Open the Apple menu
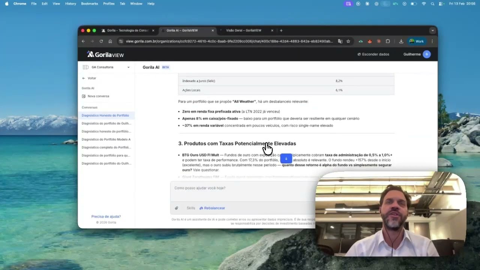The width and height of the screenshot is (480, 270). pos(6,4)
